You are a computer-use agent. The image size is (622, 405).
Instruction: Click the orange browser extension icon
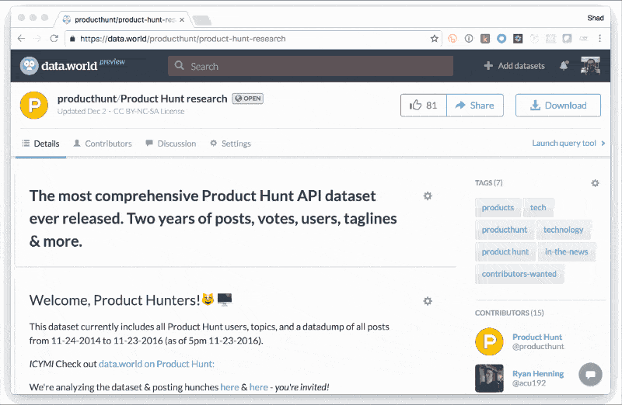tap(453, 38)
